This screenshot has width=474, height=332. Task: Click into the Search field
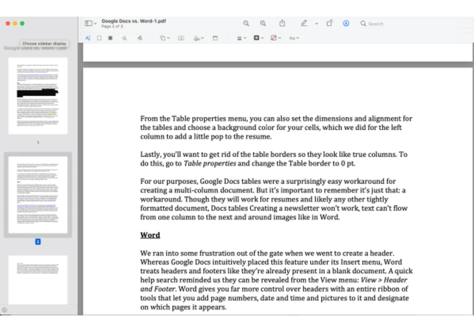(x=416, y=24)
